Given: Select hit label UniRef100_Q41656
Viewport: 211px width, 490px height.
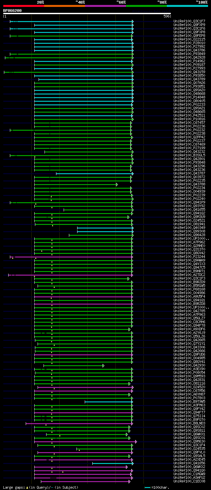Looking at the screenshot, I should (x=189, y=463).
